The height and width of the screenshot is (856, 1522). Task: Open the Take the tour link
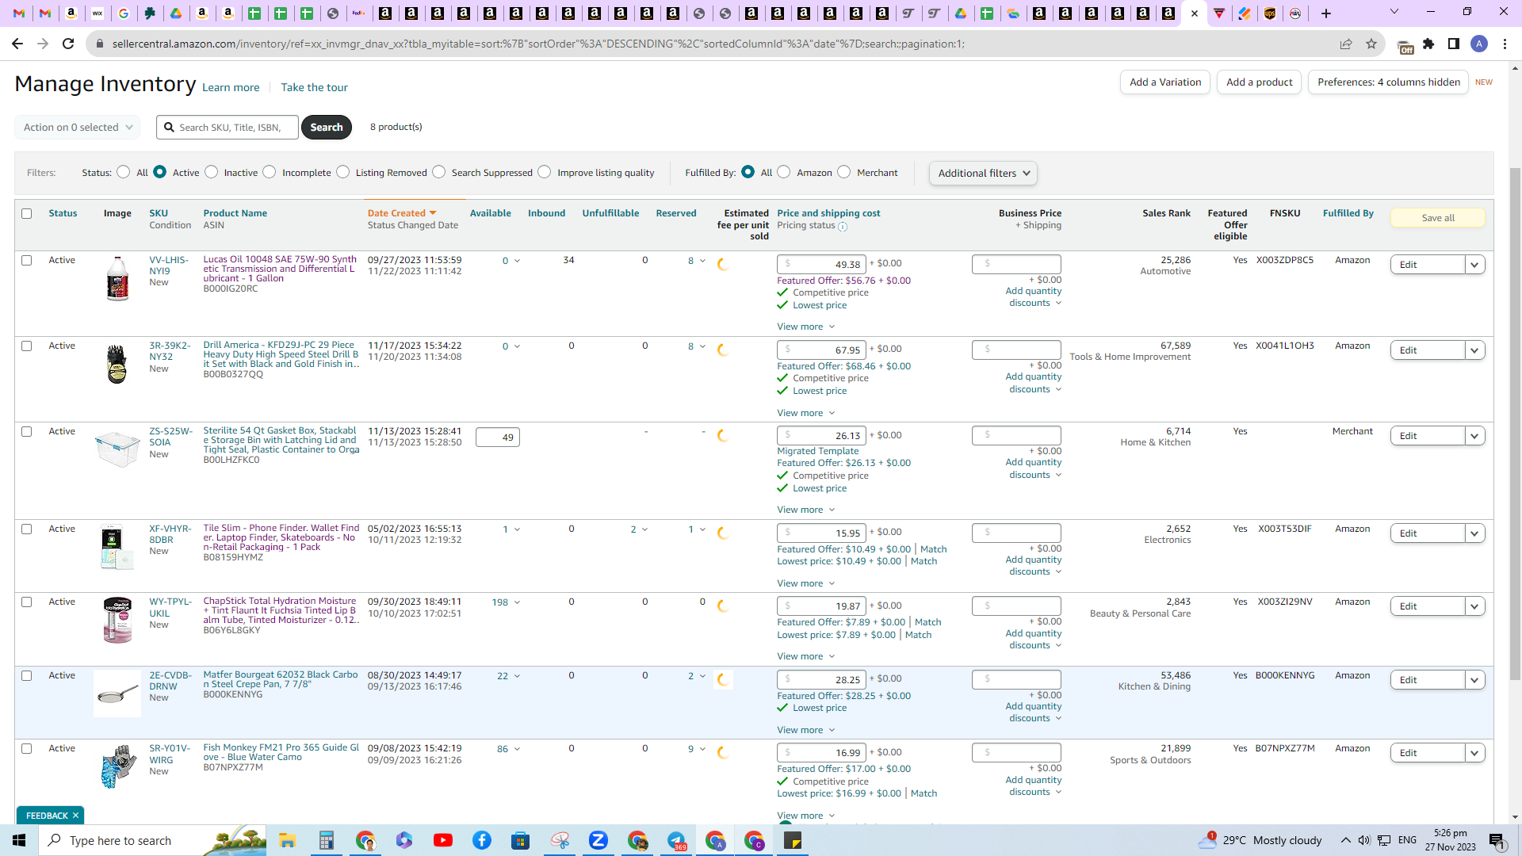(x=314, y=87)
